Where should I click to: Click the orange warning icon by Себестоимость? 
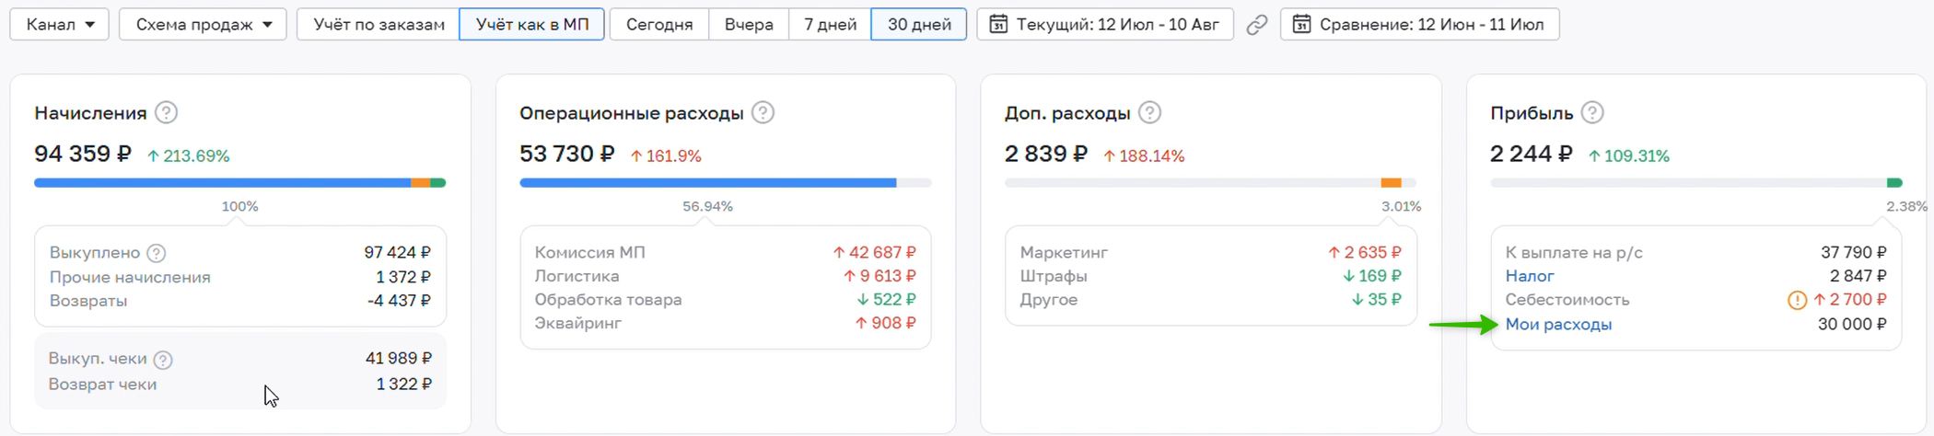coord(1797,300)
